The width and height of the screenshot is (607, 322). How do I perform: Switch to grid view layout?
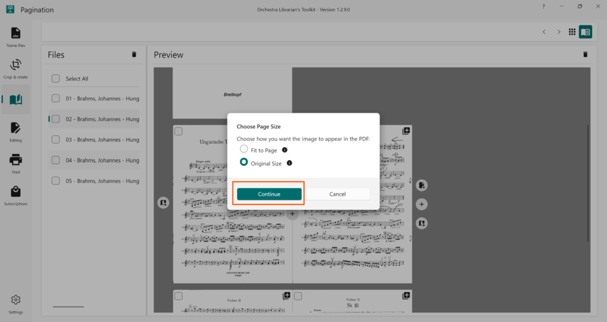click(572, 32)
